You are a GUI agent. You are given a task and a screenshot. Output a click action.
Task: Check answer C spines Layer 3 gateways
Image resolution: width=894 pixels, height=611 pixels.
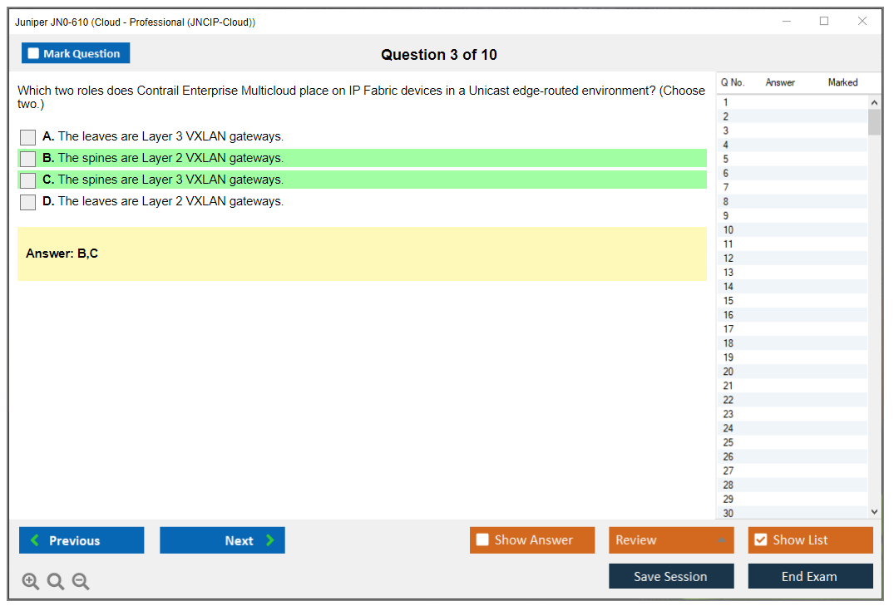pyautogui.click(x=28, y=180)
